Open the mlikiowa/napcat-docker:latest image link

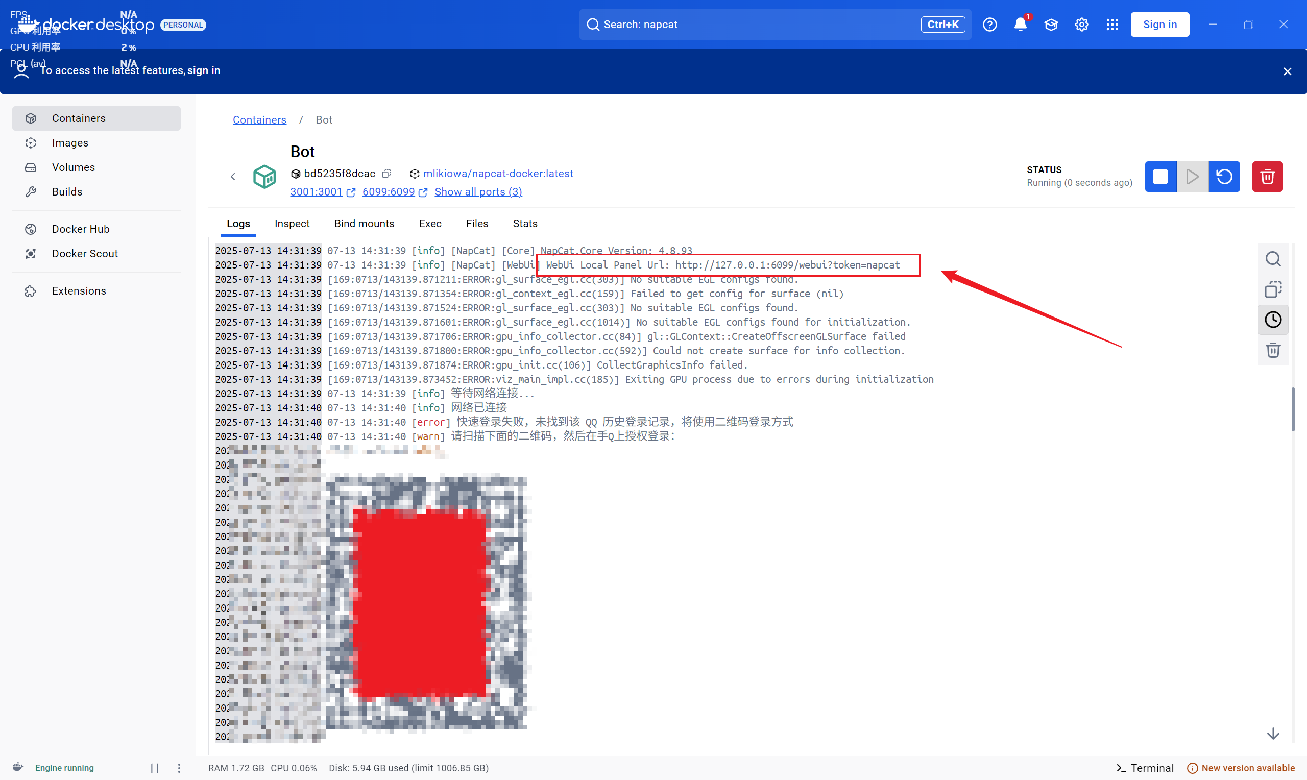pos(498,174)
